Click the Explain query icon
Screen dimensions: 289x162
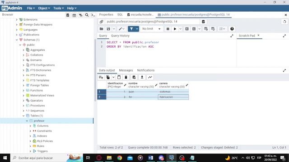187,29
